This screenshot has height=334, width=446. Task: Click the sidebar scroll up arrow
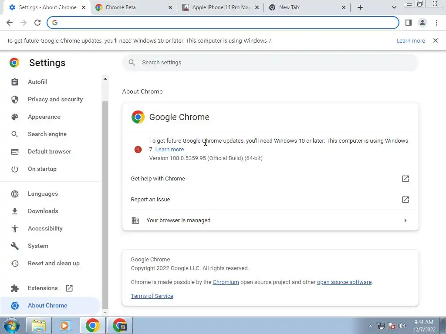click(x=105, y=79)
